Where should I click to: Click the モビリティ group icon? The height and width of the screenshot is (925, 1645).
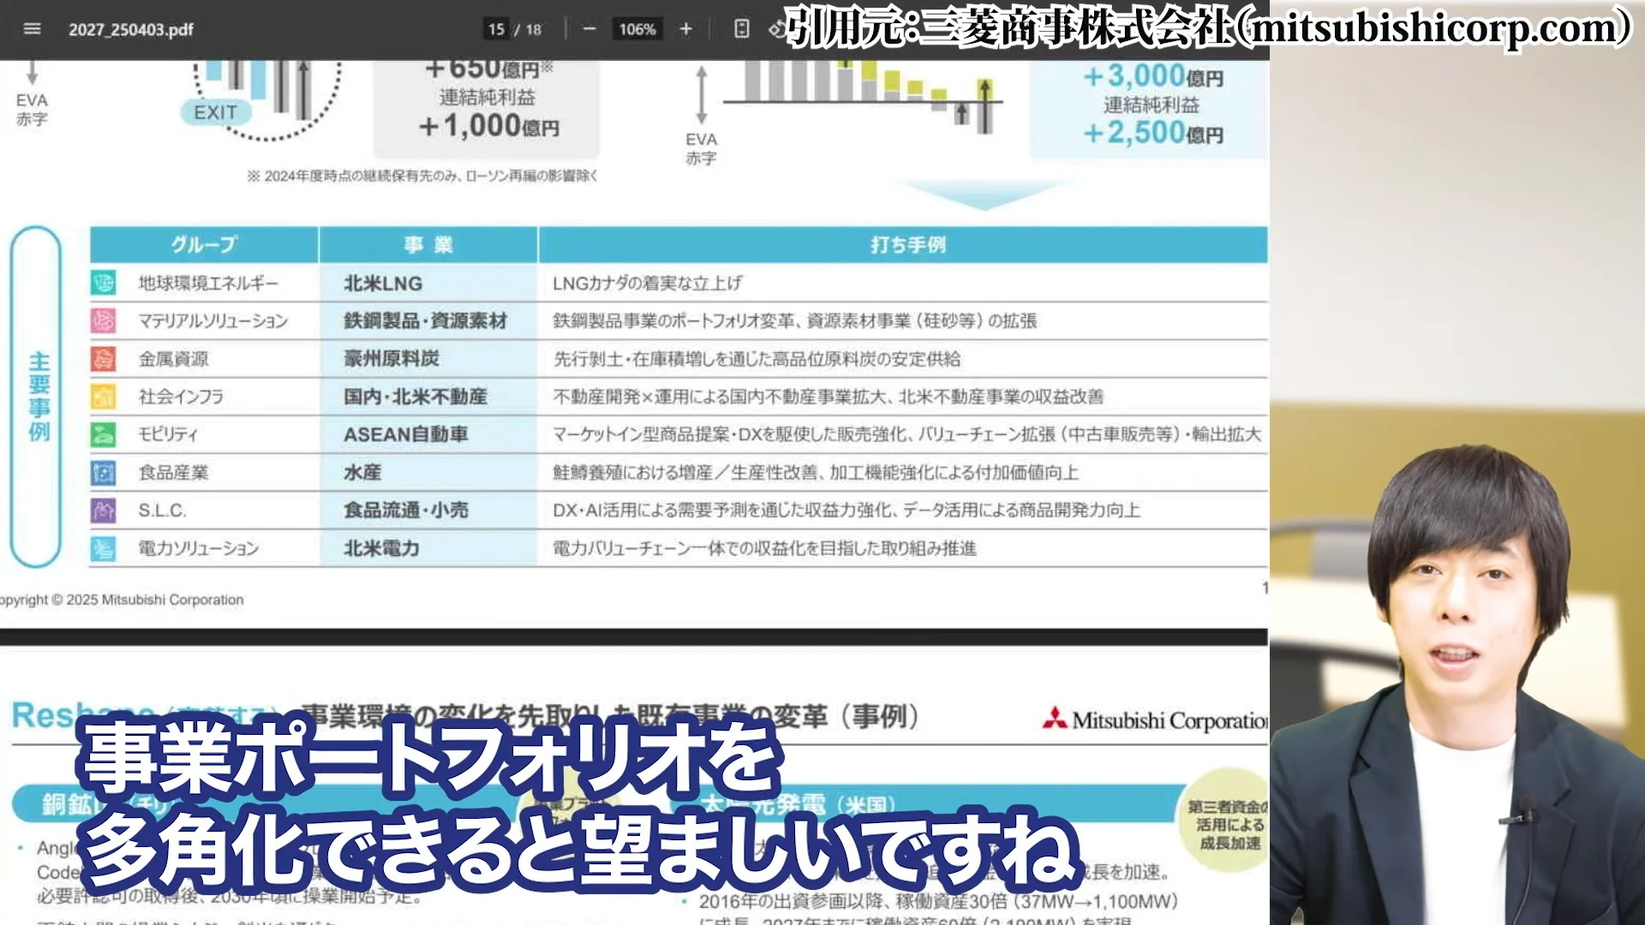tap(103, 434)
